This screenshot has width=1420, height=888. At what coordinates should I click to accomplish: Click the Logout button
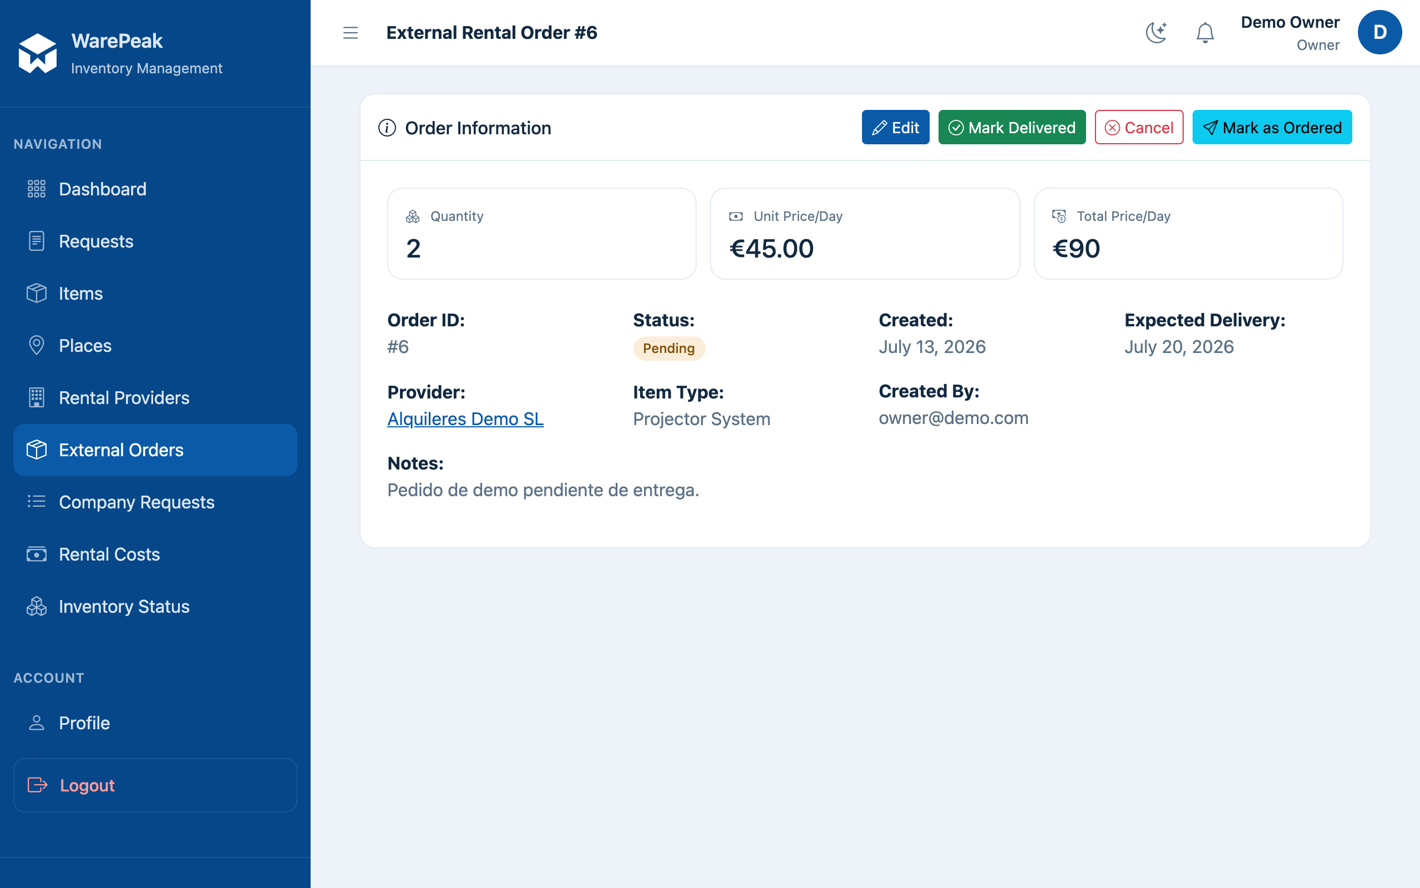(x=155, y=785)
